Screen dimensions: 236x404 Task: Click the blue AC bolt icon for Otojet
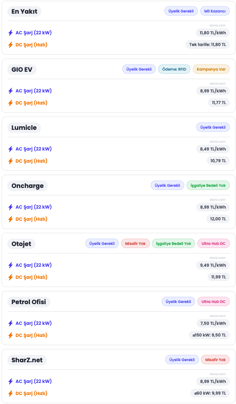(11, 265)
